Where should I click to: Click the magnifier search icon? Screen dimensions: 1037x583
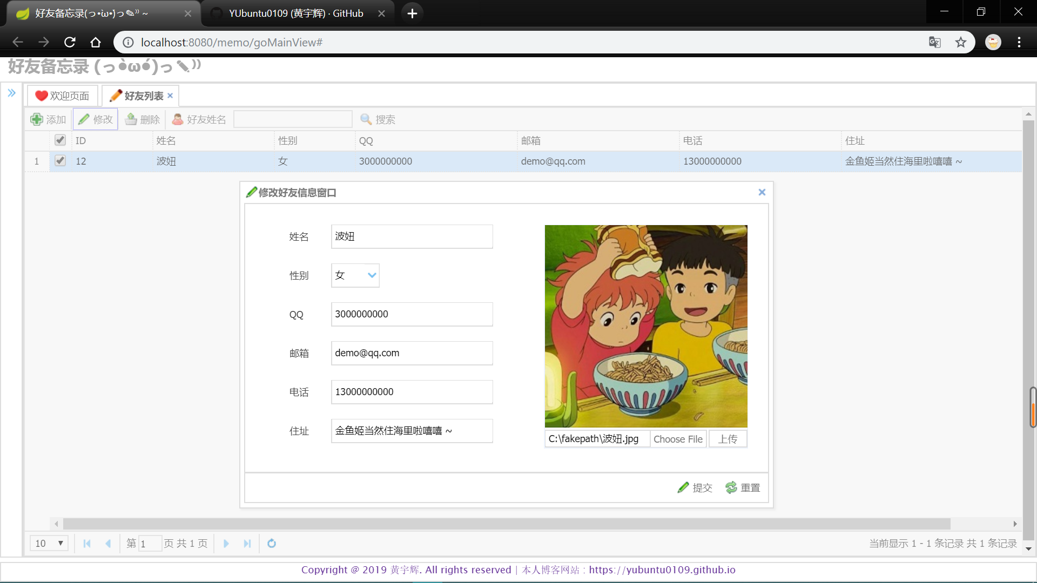(366, 119)
